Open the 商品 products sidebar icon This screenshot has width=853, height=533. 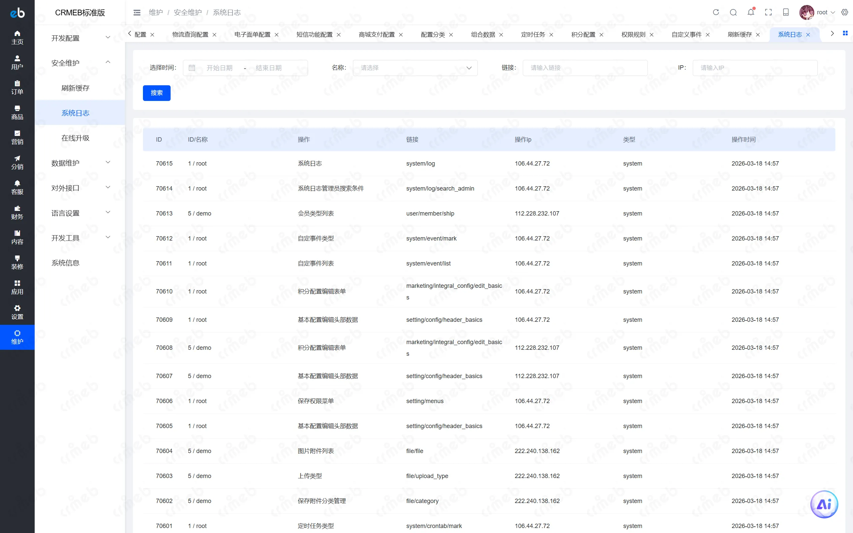[17, 113]
